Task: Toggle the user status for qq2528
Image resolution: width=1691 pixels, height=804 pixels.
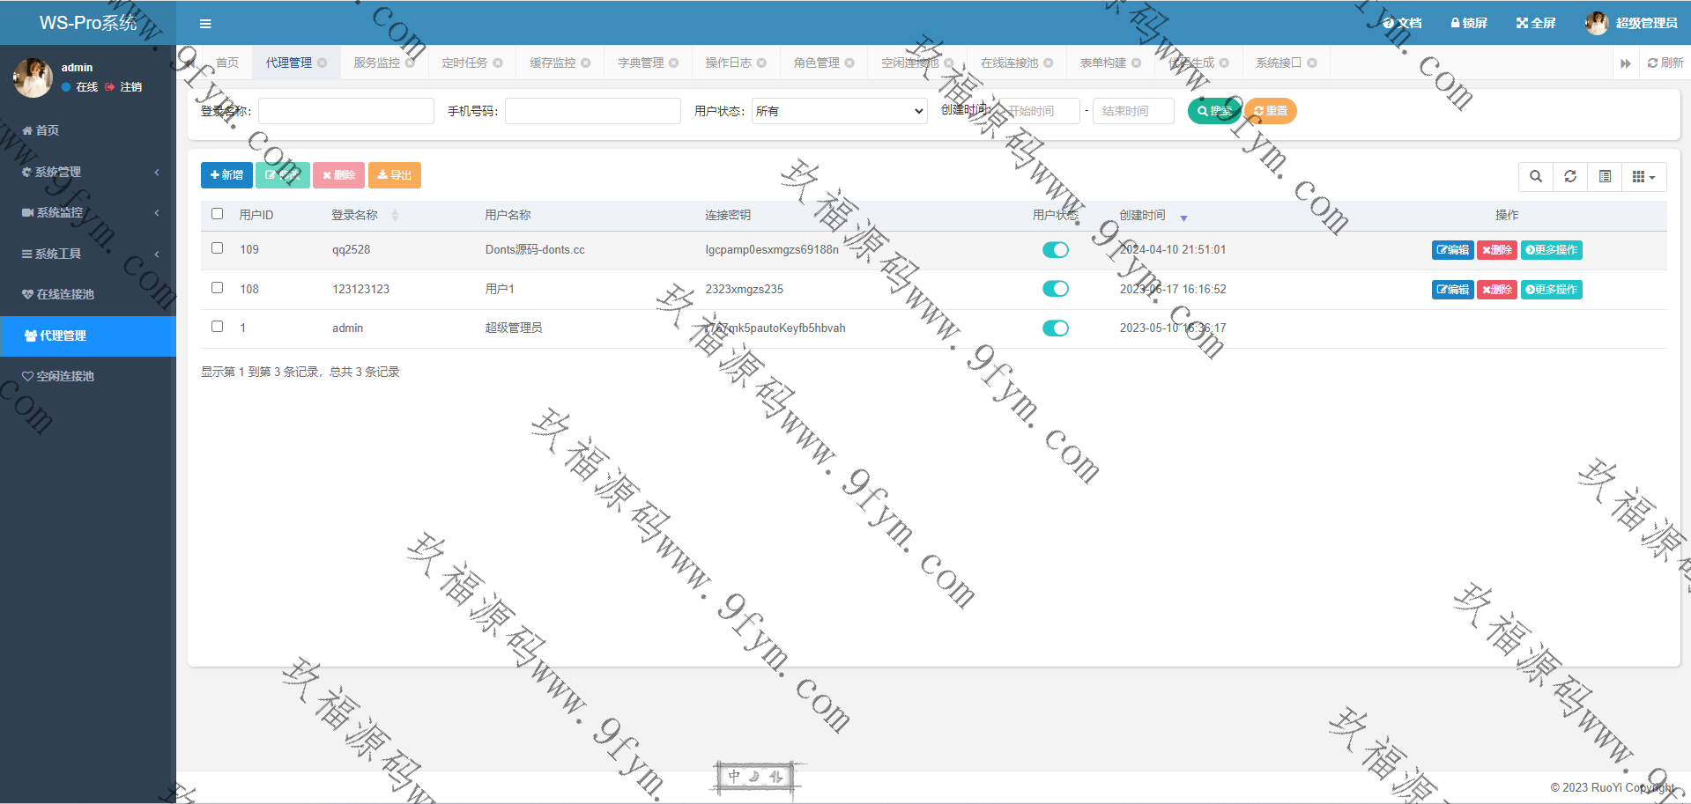Action: (1055, 249)
